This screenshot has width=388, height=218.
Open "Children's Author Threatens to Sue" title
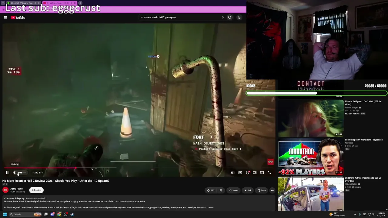(x=363, y=179)
